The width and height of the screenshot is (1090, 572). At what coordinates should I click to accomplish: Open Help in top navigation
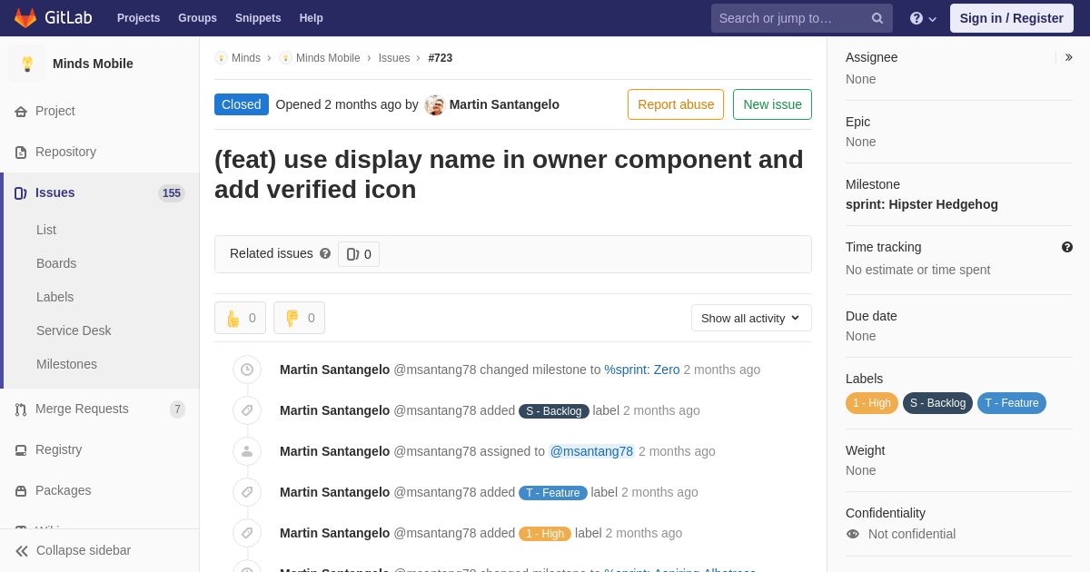point(312,18)
